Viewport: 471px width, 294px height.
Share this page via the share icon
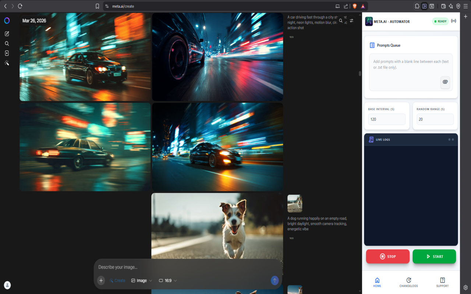point(346,6)
